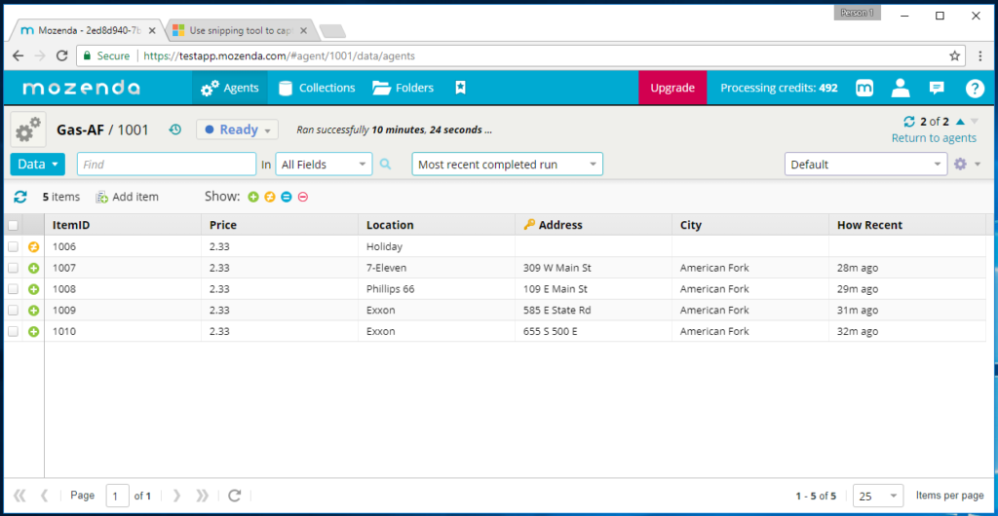This screenshot has height=516, width=998.
Task: Toggle the select-all checkbox in header
Action: point(13,225)
